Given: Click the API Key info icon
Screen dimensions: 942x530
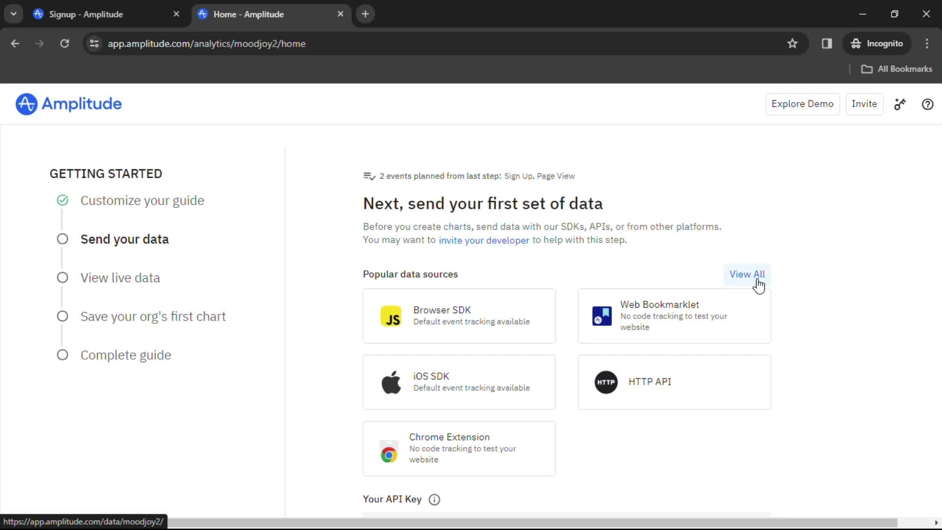Looking at the screenshot, I should (x=434, y=500).
